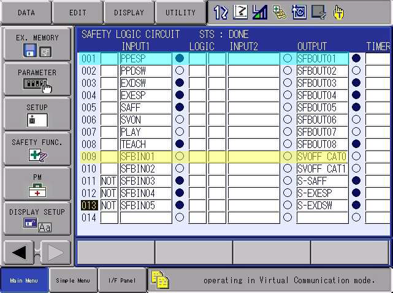The height and width of the screenshot is (293, 393).
Task: Select the S-EXESP output cell
Action: [322, 193]
